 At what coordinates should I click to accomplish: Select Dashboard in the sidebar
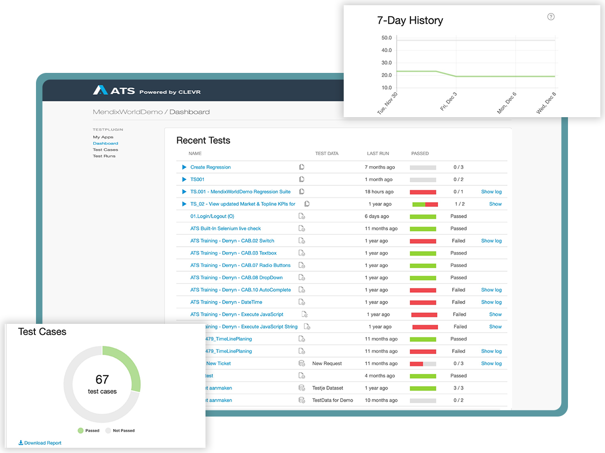pyautogui.click(x=105, y=143)
